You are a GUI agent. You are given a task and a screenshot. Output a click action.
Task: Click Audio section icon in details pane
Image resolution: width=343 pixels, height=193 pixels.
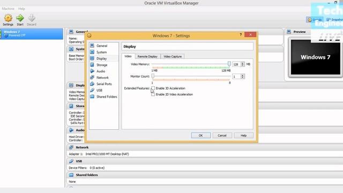point(71,130)
